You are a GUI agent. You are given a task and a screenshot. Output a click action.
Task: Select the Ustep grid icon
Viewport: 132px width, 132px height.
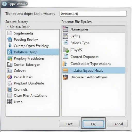click(10, 102)
